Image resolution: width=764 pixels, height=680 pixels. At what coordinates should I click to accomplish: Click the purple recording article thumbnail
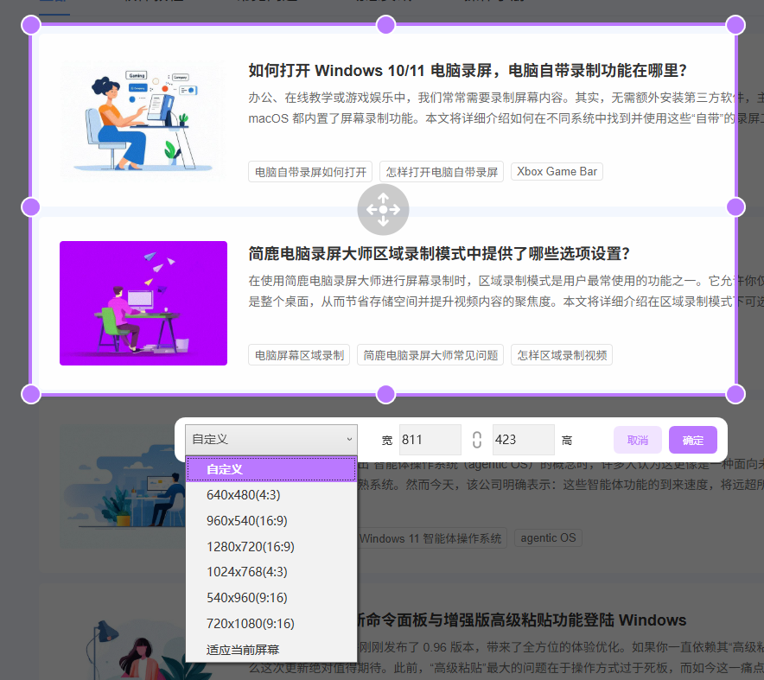143,303
